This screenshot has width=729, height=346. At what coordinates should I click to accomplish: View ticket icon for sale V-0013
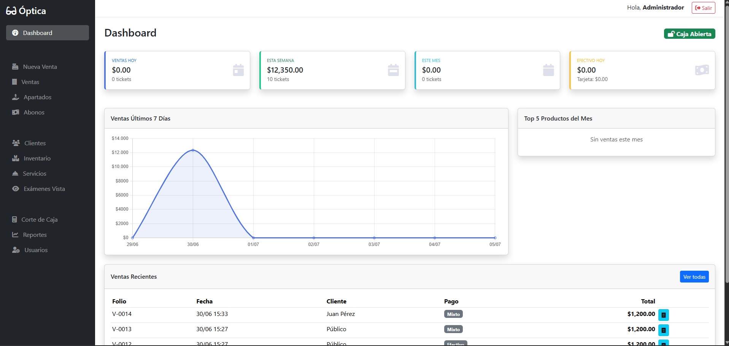[664, 330]
